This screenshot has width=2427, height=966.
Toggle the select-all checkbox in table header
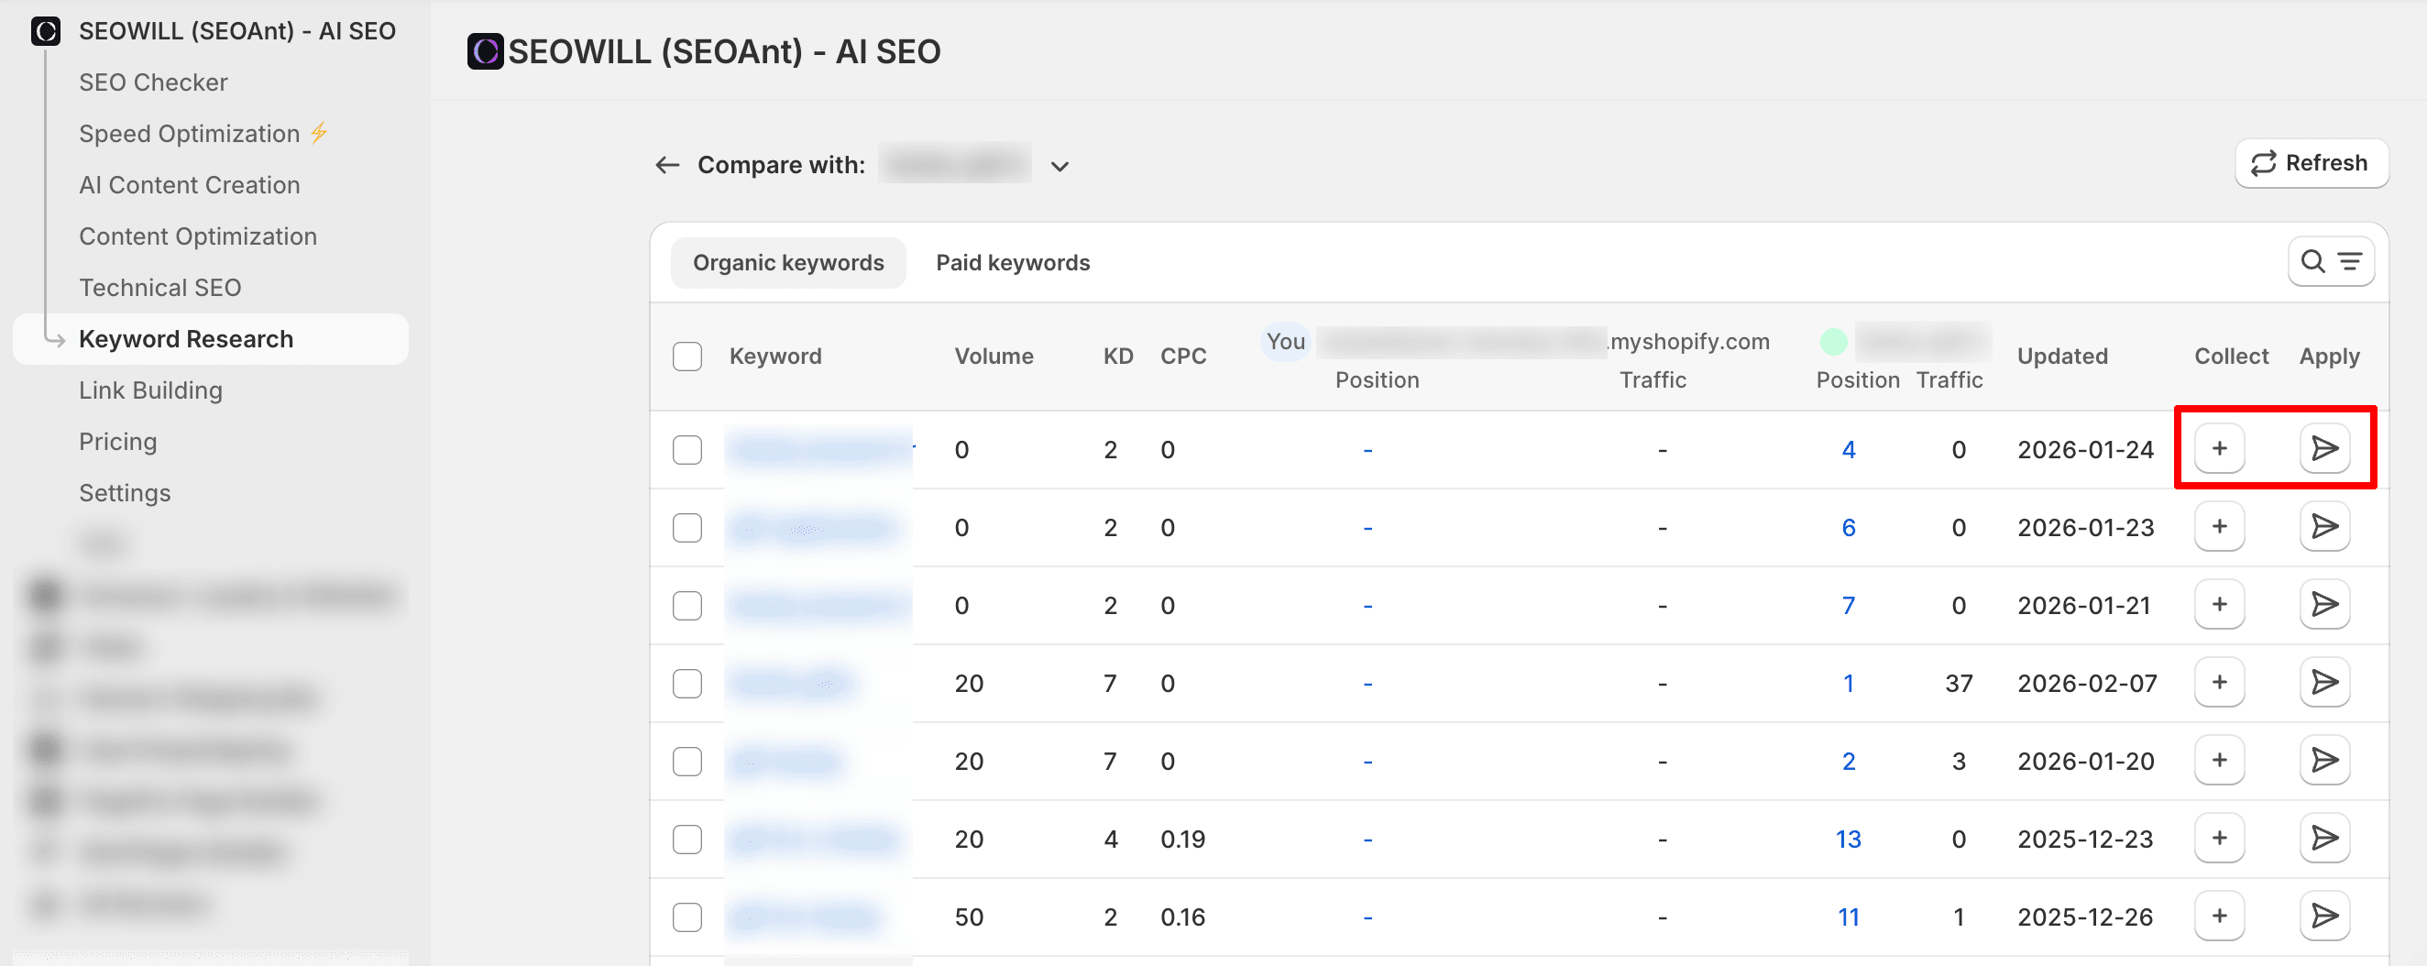686,357
